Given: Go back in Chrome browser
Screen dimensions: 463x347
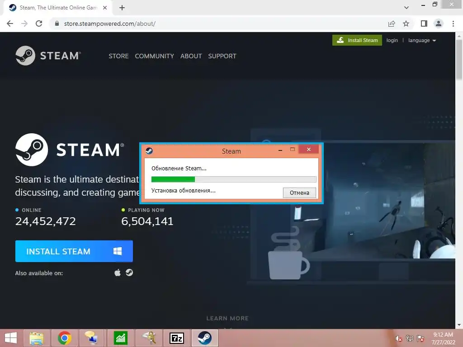Looking at the screenshot, I should tap(10, 23).
